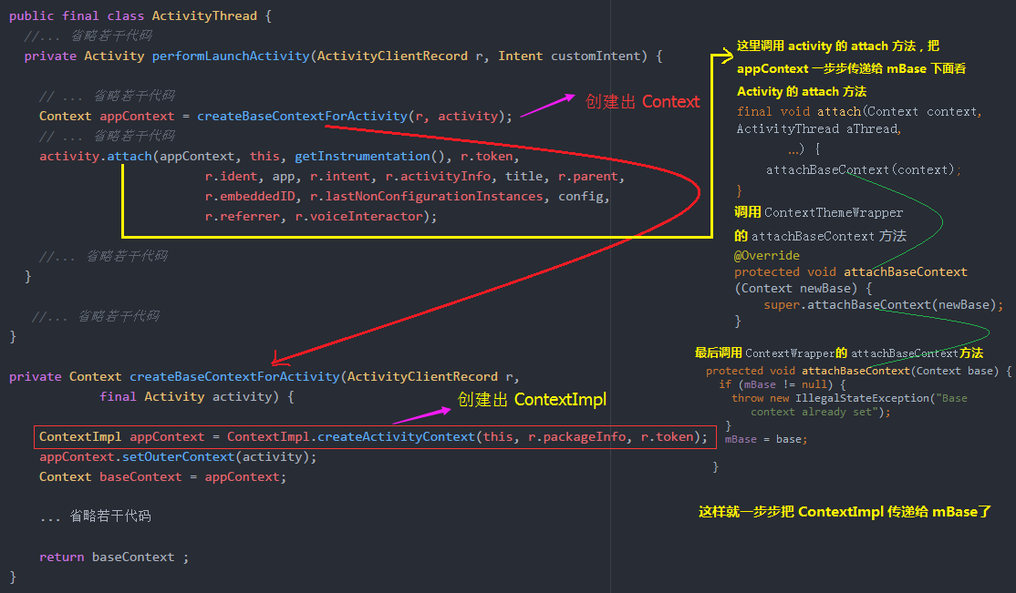Click the yellow '创建出 ContextImpl' annotation text
This screenshot has width=1016, height=593.
(x=532, y=400)
